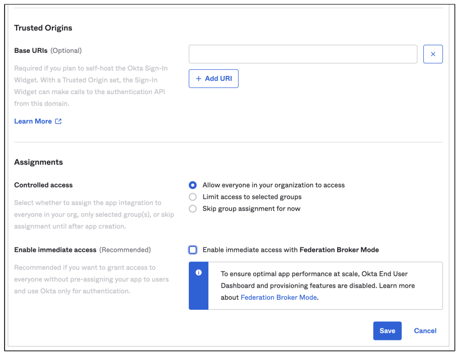This screenshot has height=353, width=460.
Task: Save the app integration settings
Action: point(387,331)
